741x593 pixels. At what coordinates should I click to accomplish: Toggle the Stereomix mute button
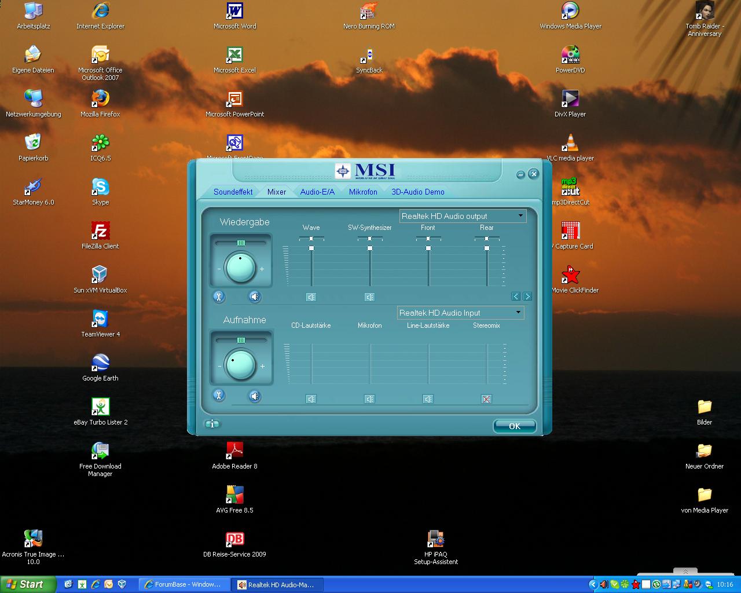(x=486, y=399)
